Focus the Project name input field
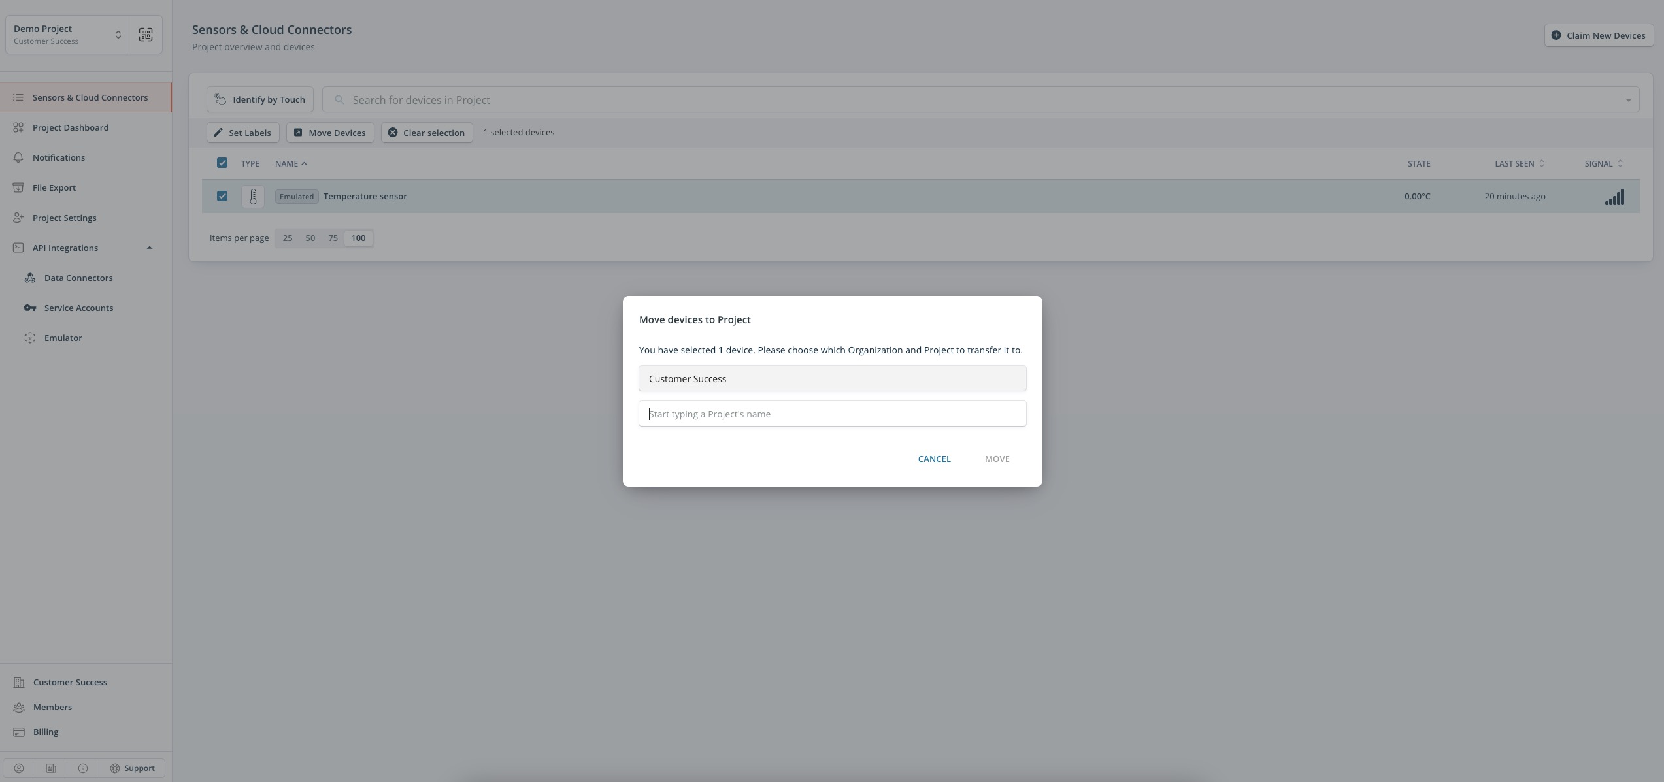Viewport: 1664px width, 782px height. [832, 414]
